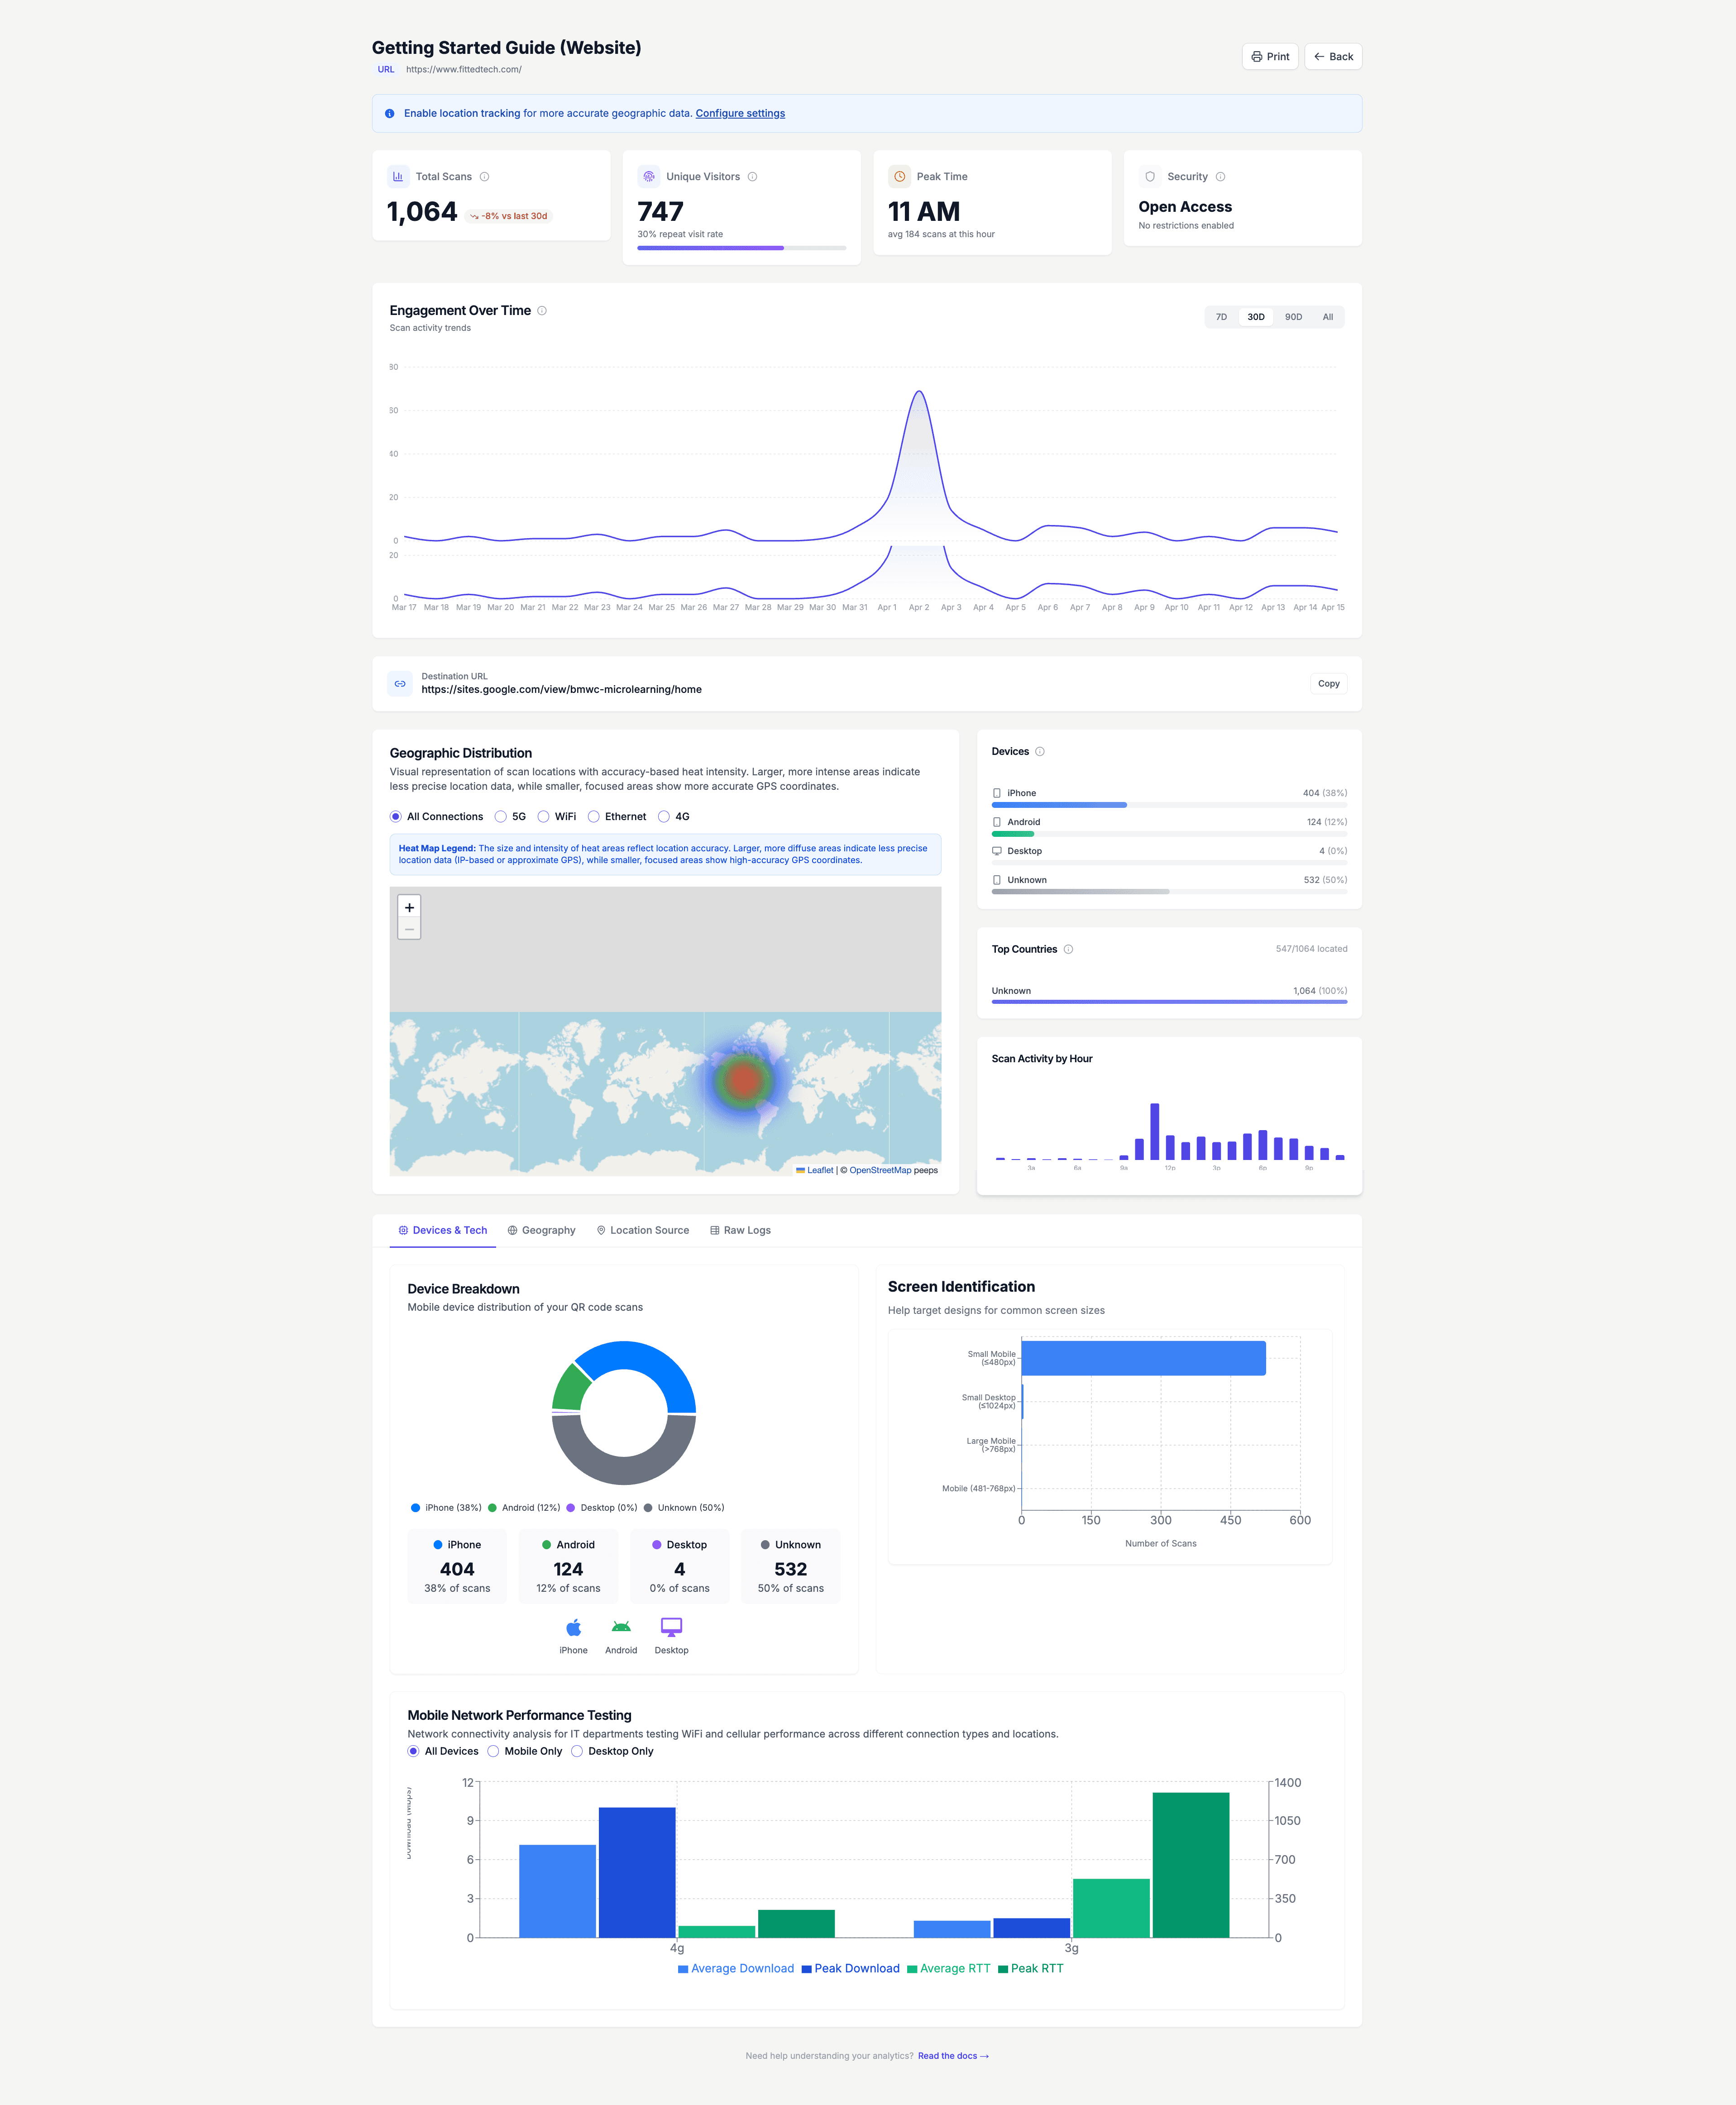Screen dimensions: 1736x2105
Task: Select the 90D time range option
Action: [x=1293, y=317]
